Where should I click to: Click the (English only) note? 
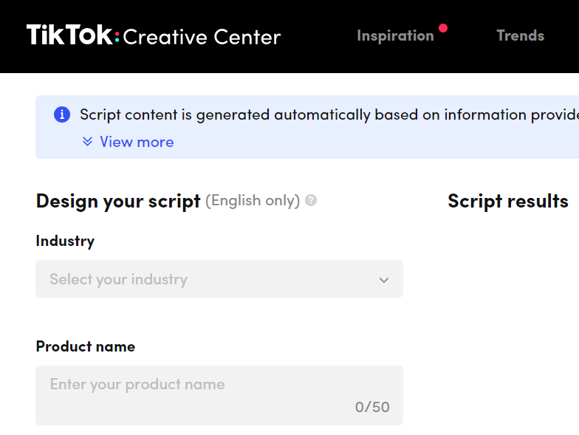253,201
